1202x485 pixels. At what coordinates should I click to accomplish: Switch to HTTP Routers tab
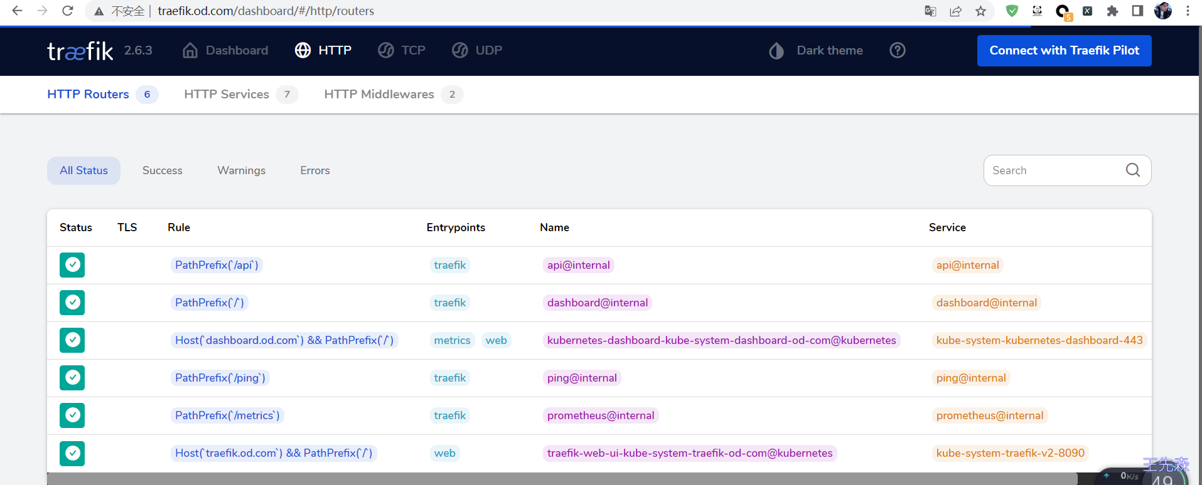click(102, 94)
